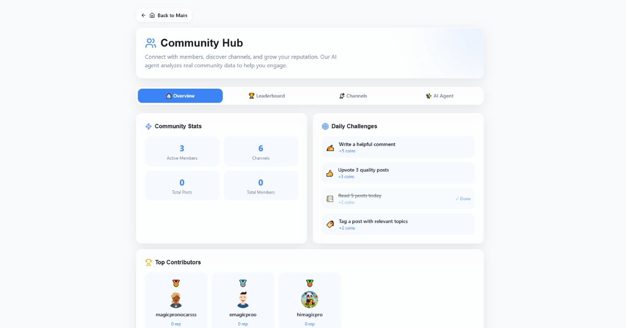The image size is (626, 328).
Task: Open Tag a post with relevant topics challenge
Action: tap(398, 224)
